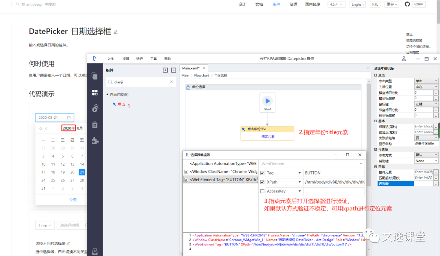The height and width of the screenshot is (256, 440).
Task: Uncheck the XPath attribute checkbox
Action: point(262,182)
